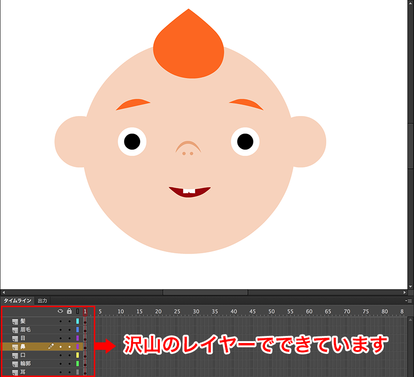The width and height of the screenshot is (414, 377).
Task: Click the page icon of the 眉毛 layer
Action: (15, 330)
